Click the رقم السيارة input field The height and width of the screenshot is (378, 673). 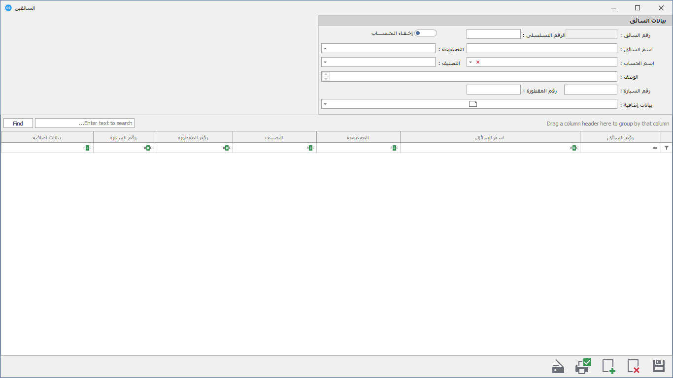click(x=591, y=90)
